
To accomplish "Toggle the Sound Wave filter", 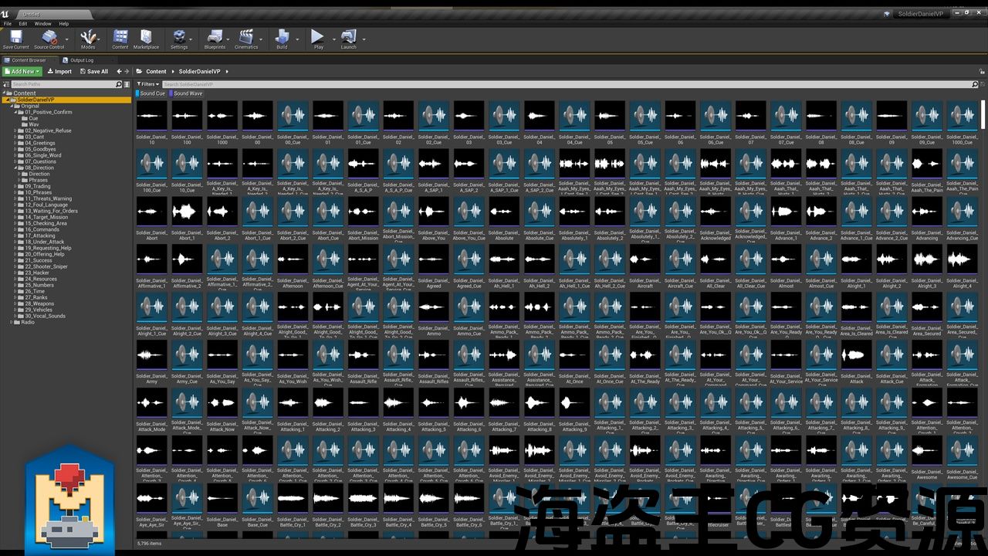I will pos(187,93).
